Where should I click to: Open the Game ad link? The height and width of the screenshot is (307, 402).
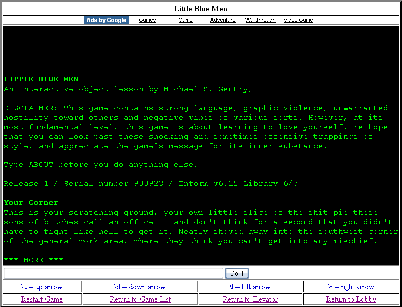click(x=185, y=20)
